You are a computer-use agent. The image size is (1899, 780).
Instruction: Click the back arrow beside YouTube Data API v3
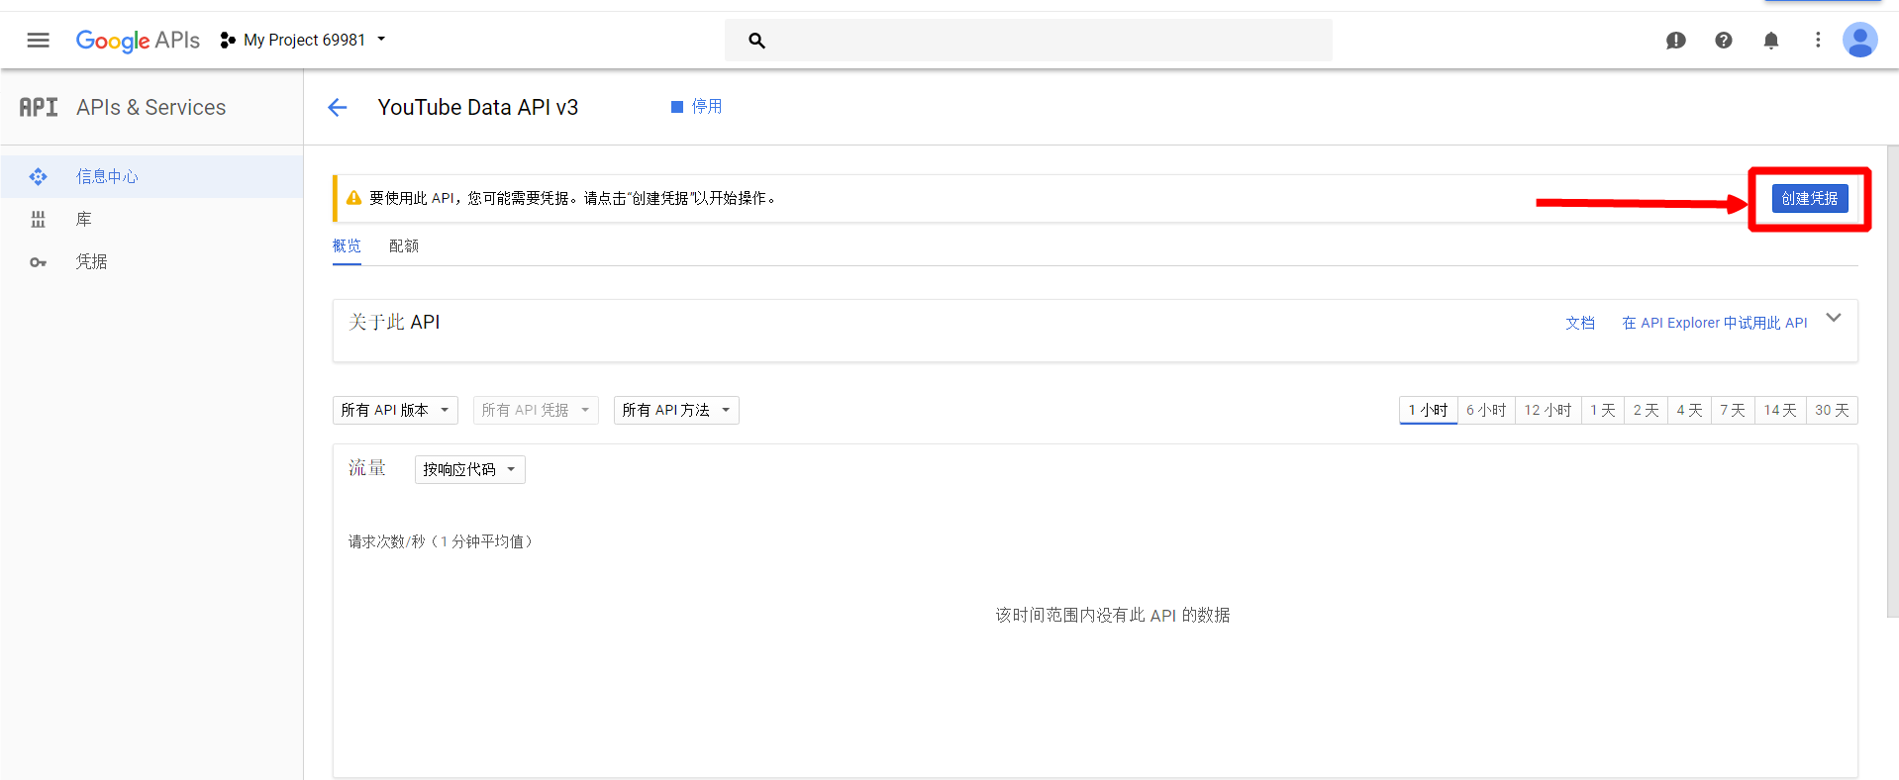tap(338, 107)
